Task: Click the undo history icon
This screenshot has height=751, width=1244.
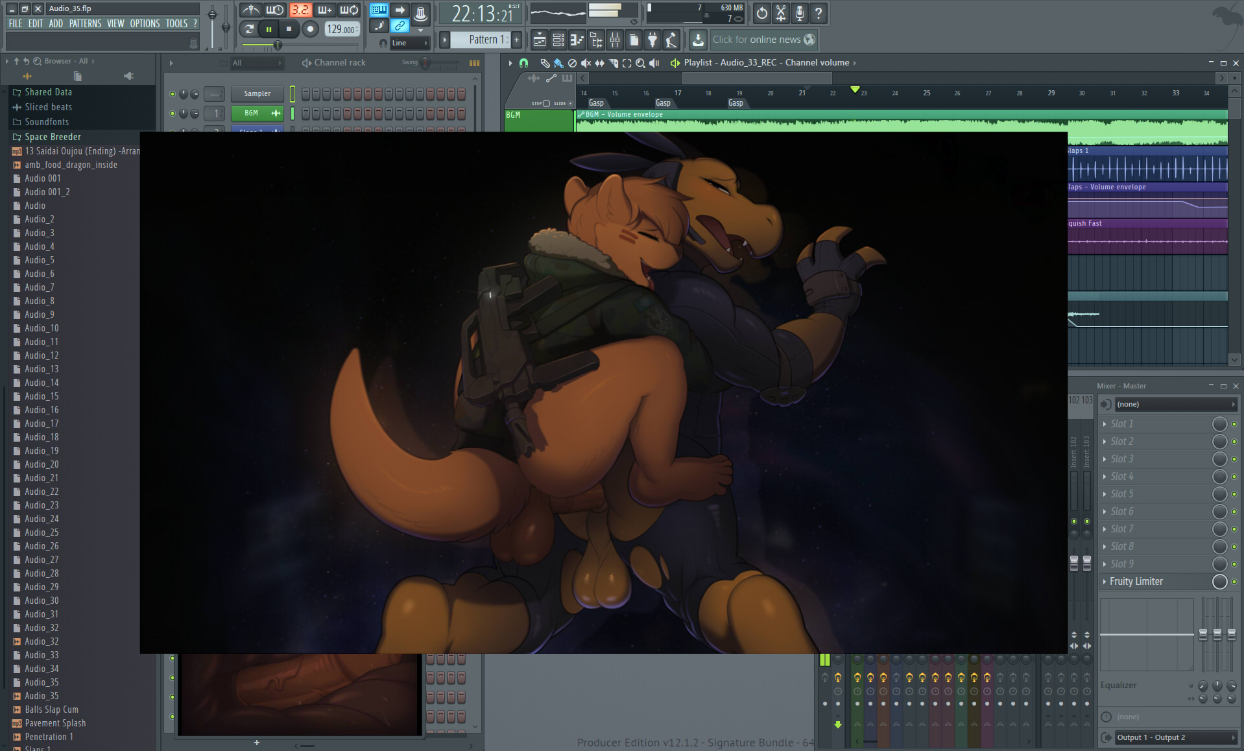Action: (762, 12)
